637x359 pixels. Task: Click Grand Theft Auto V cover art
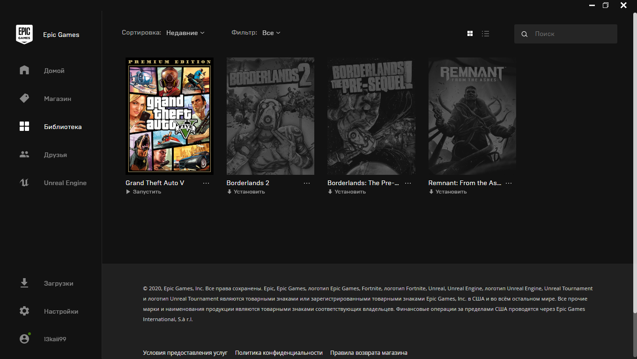coord(170,116)
